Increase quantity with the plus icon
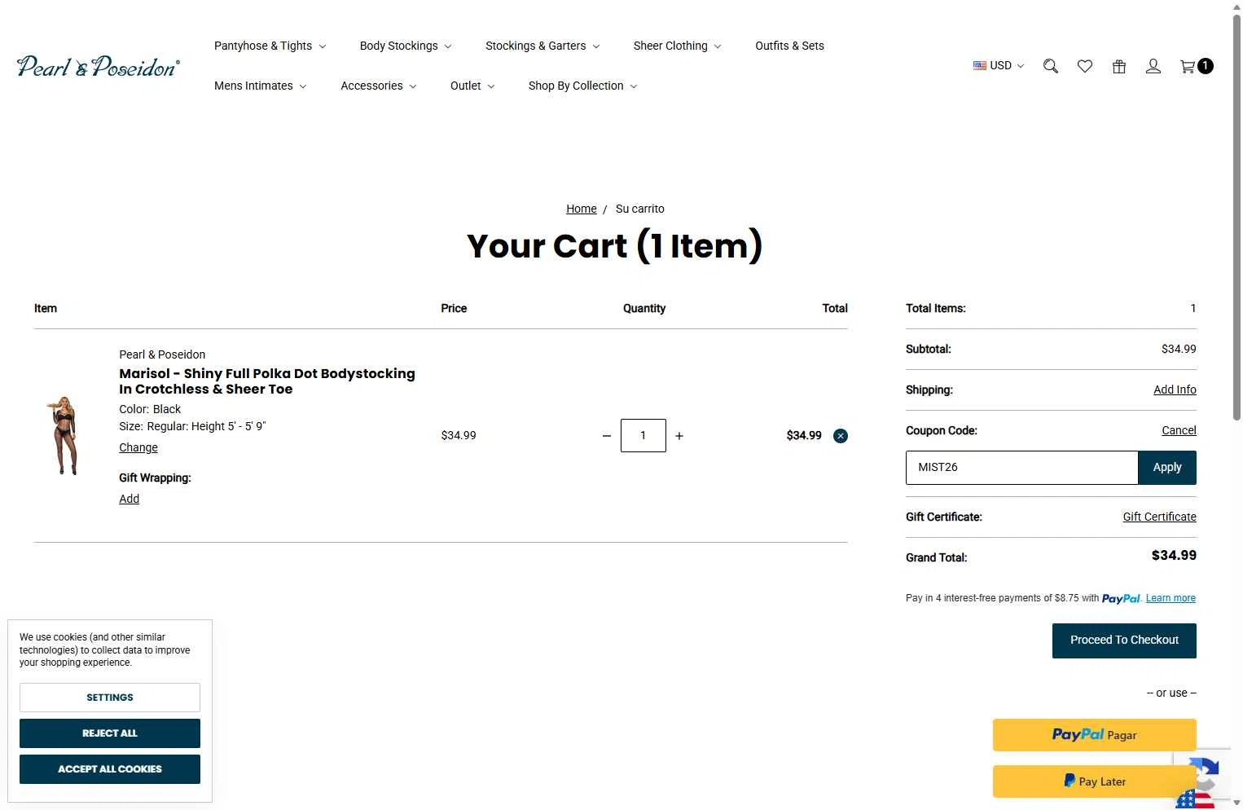 (679, 436)
